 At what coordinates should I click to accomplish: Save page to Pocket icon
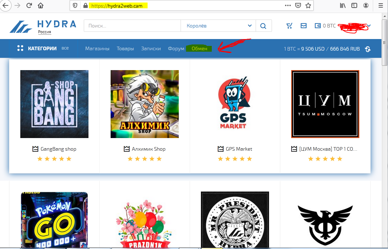[x=298, y=5]
